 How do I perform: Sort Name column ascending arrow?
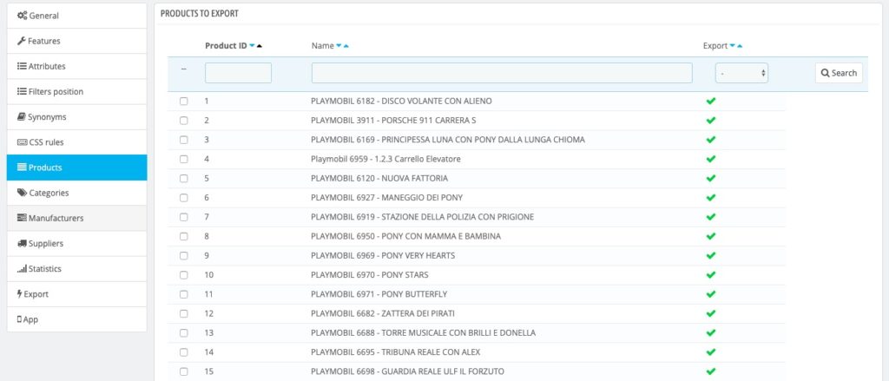(x=346, y=46)
